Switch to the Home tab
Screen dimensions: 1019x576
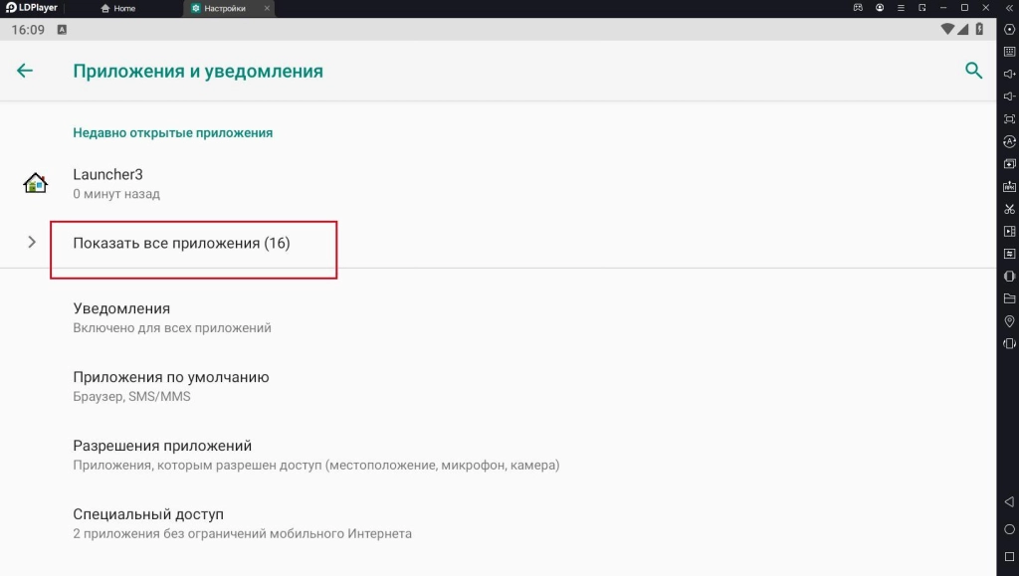[119, 8]
